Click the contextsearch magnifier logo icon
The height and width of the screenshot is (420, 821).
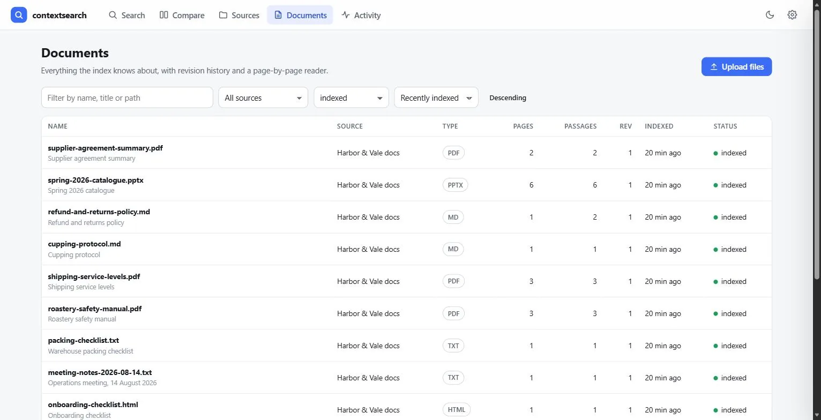pos(19,15)
